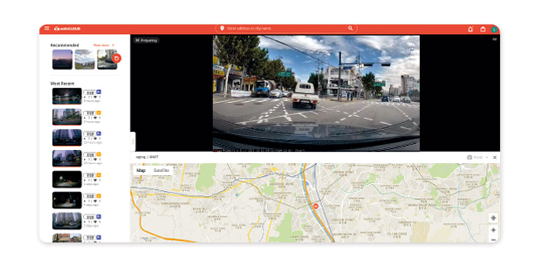This screenshot has height=266, width=540.
Task: Open the fifth Most Recent night video
Action: click(x=67, y=179)
